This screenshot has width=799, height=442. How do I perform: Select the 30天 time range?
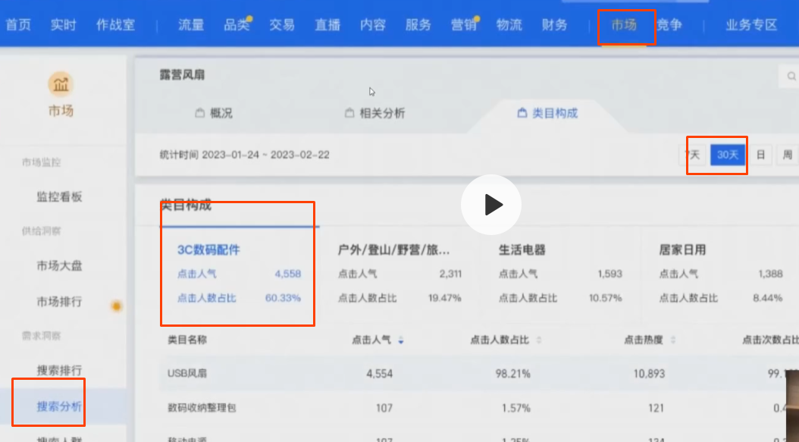(727, 155)
